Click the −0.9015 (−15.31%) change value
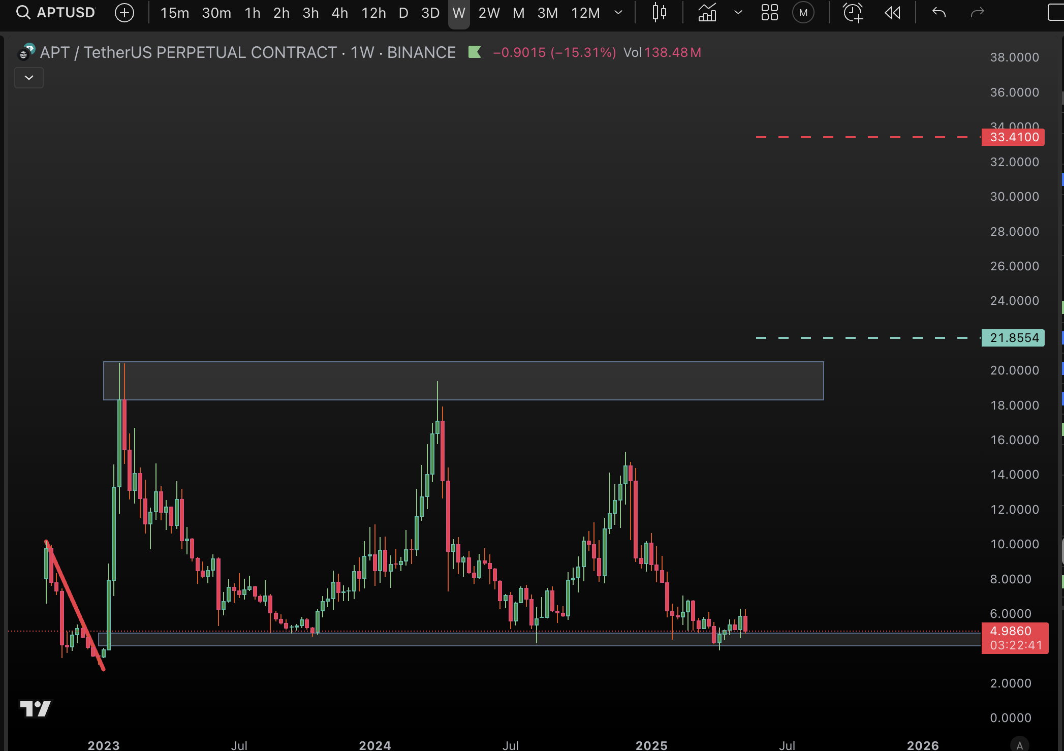 [554, 52]
